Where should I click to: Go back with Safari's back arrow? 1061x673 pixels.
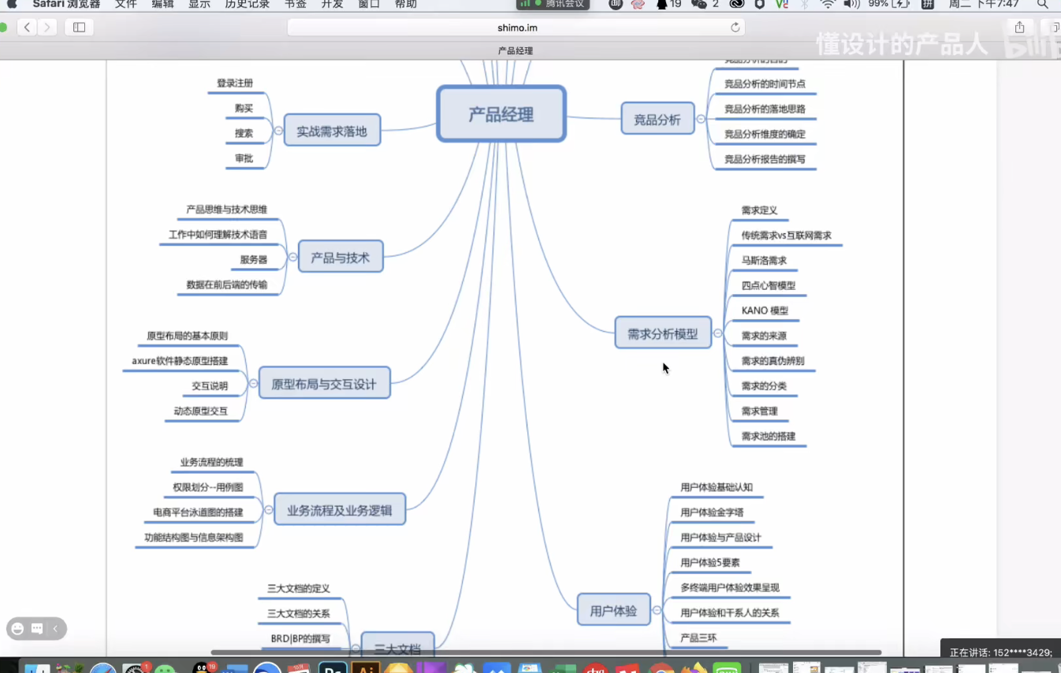28,28
